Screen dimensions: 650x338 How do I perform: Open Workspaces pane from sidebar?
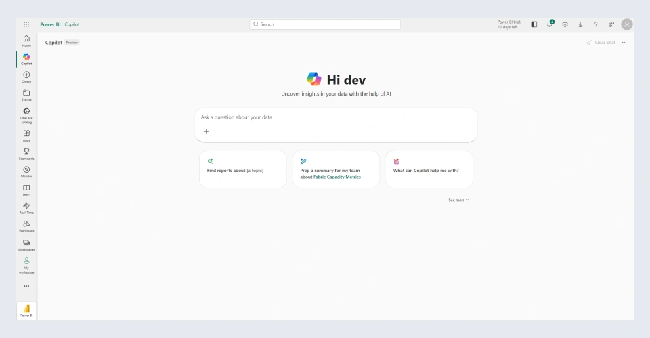[26, 244]
